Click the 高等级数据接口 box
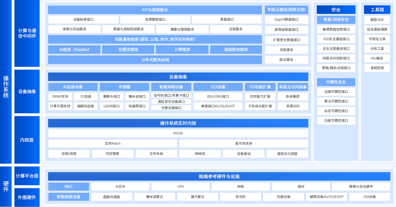This screenshot has width=396, height=207. [x=287, y=30]
